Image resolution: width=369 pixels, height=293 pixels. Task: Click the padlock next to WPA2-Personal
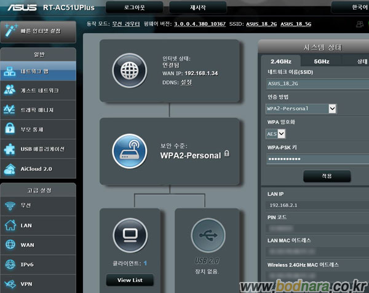226,154
